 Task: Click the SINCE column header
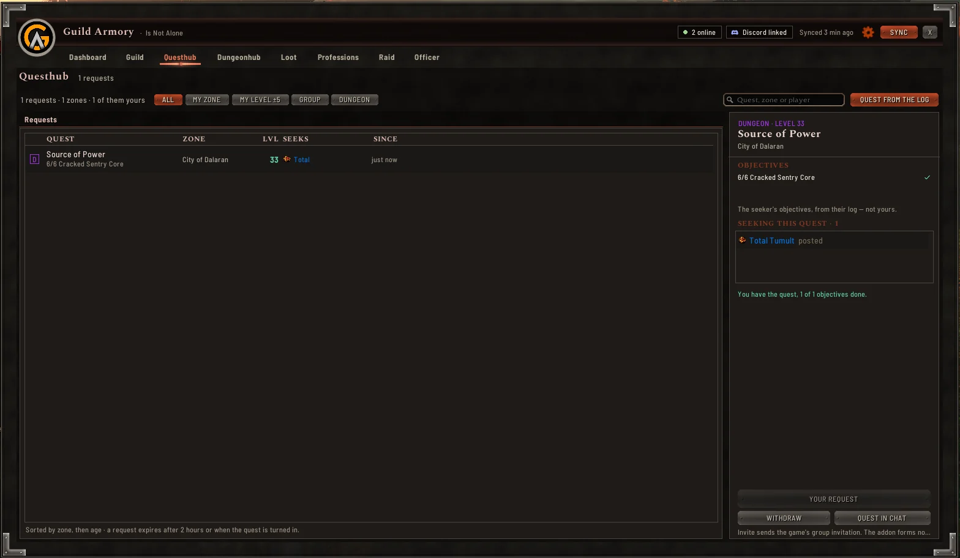386,139
